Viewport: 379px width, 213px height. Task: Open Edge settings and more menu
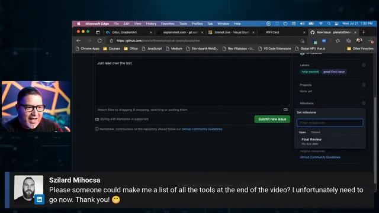coord(371,41)
